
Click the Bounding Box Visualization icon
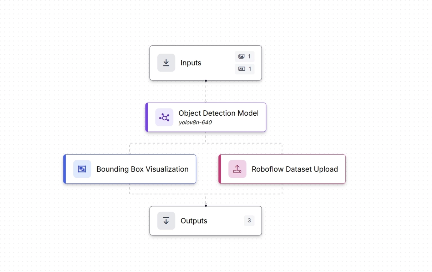pos(82,169)
